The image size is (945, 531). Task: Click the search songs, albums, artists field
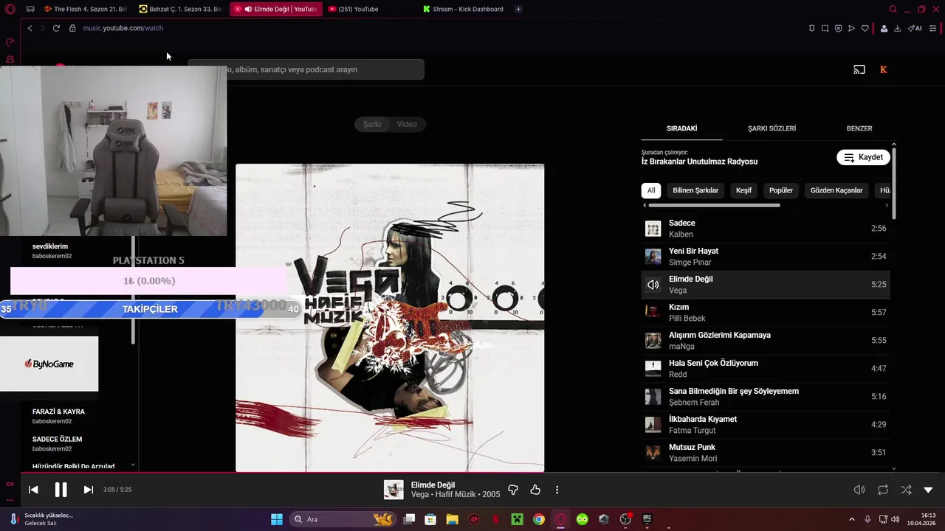[x=306, y=69]
